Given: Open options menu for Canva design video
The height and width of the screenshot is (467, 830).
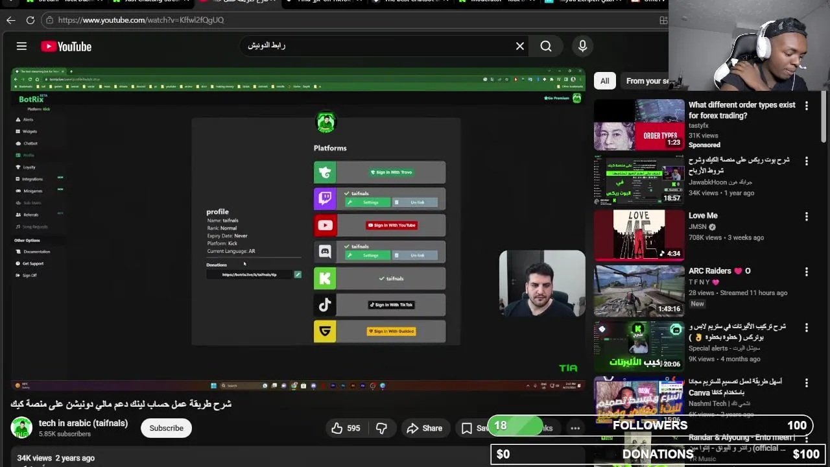Looking at the screenshot, I should pos(807,383).
